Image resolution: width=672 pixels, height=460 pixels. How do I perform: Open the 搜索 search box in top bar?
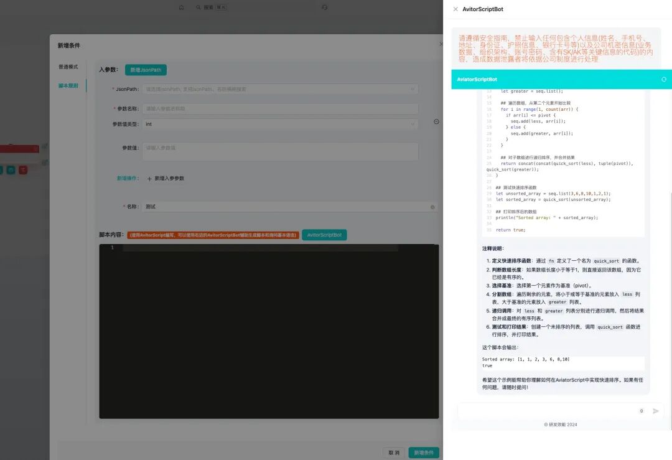pos(212,7)
